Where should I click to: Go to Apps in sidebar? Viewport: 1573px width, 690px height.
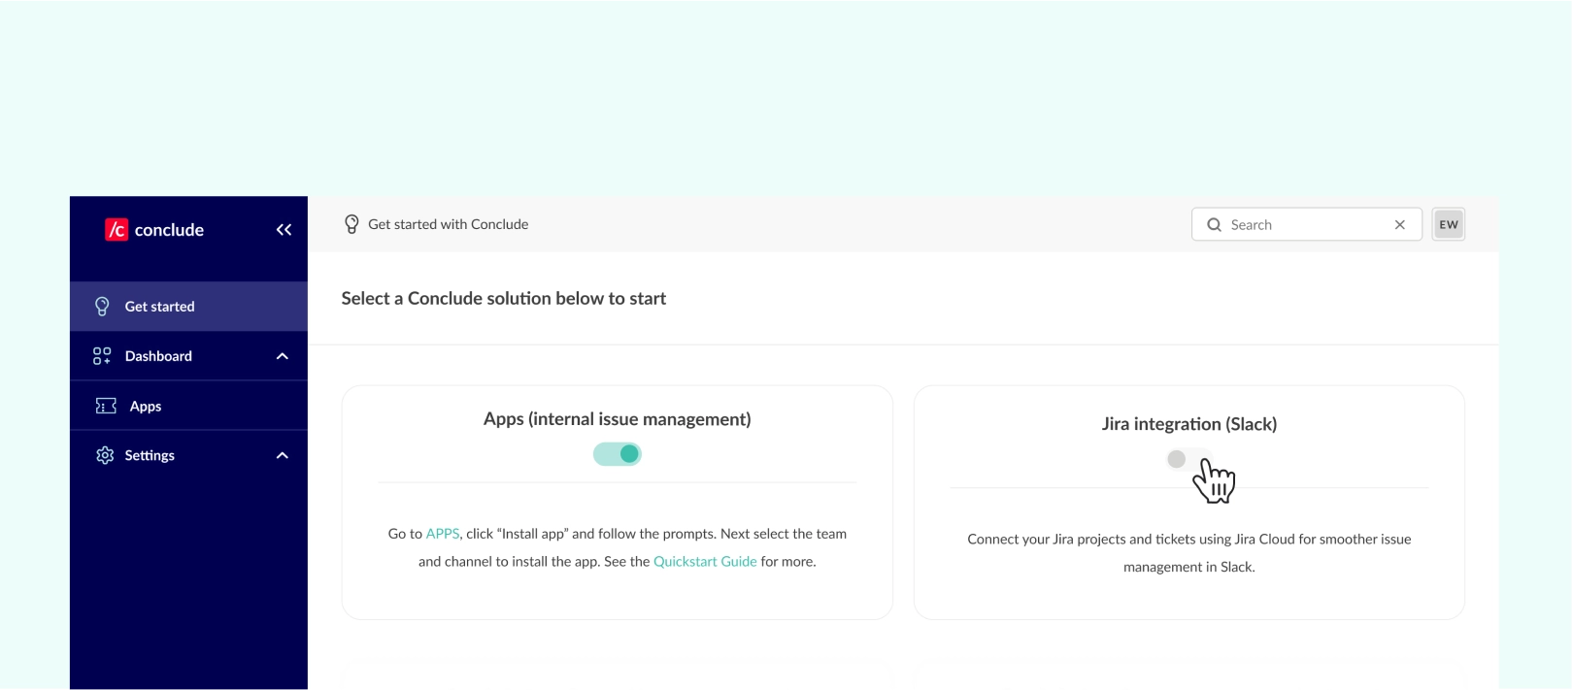188,406
